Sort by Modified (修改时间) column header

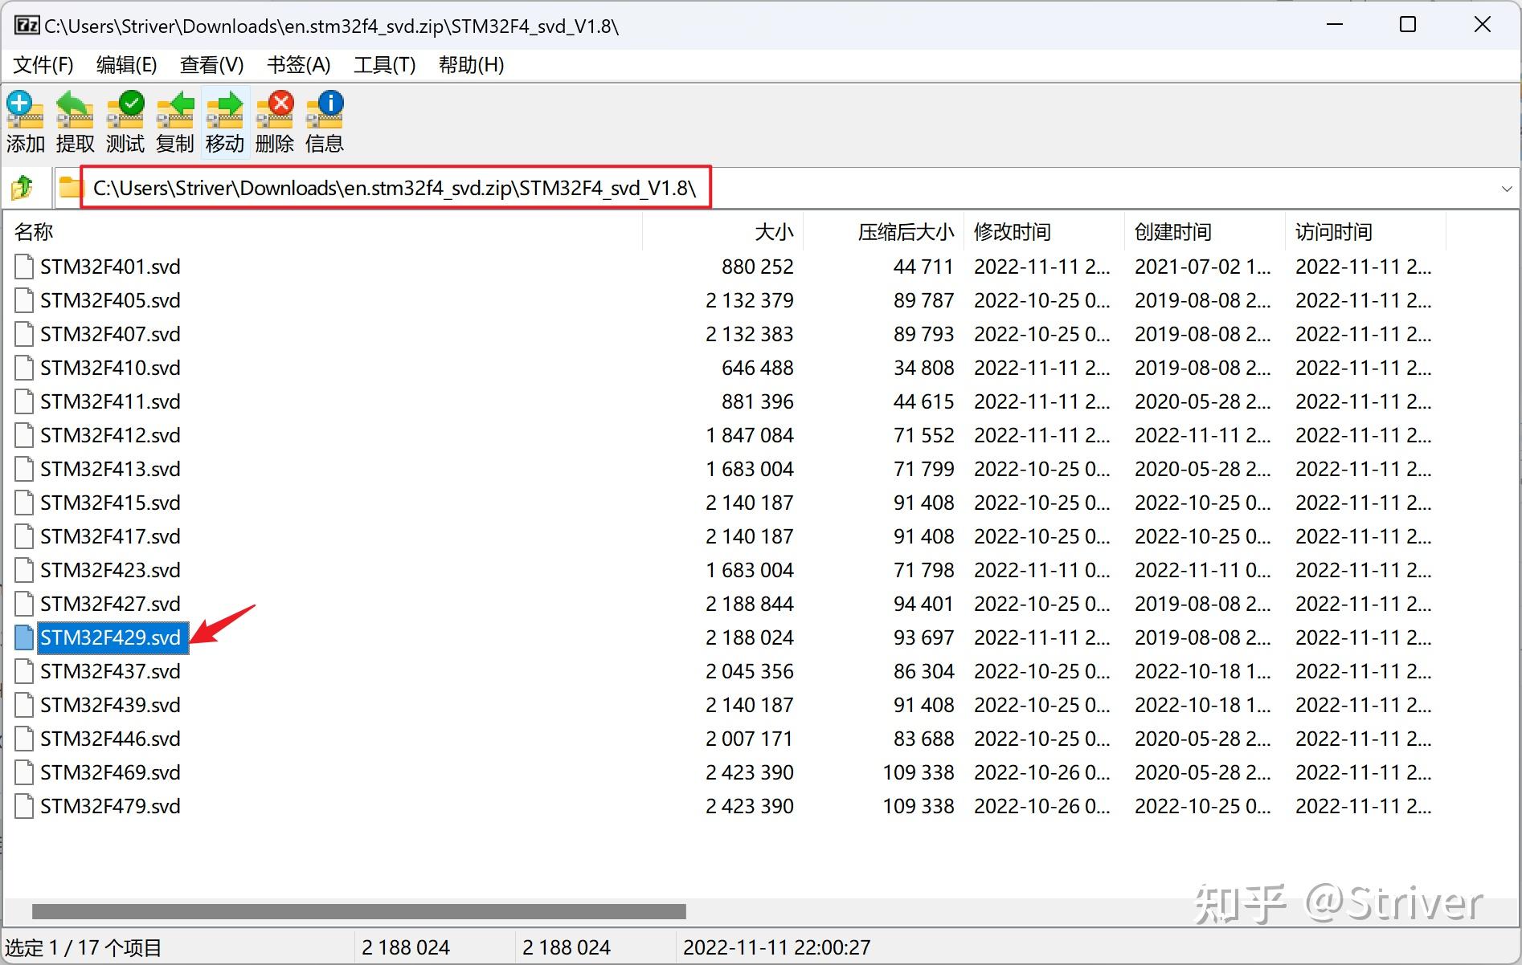point(1045,232)
